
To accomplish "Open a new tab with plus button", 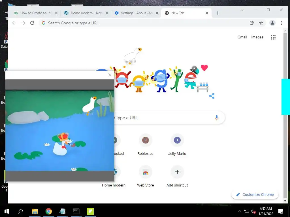I will click(x=218, y=13).
